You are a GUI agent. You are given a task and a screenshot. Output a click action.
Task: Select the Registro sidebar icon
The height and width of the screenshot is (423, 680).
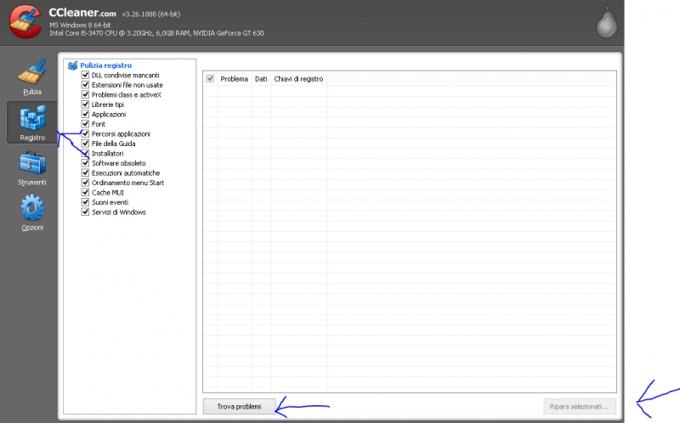pyautogui.click(x=32, y=122)
